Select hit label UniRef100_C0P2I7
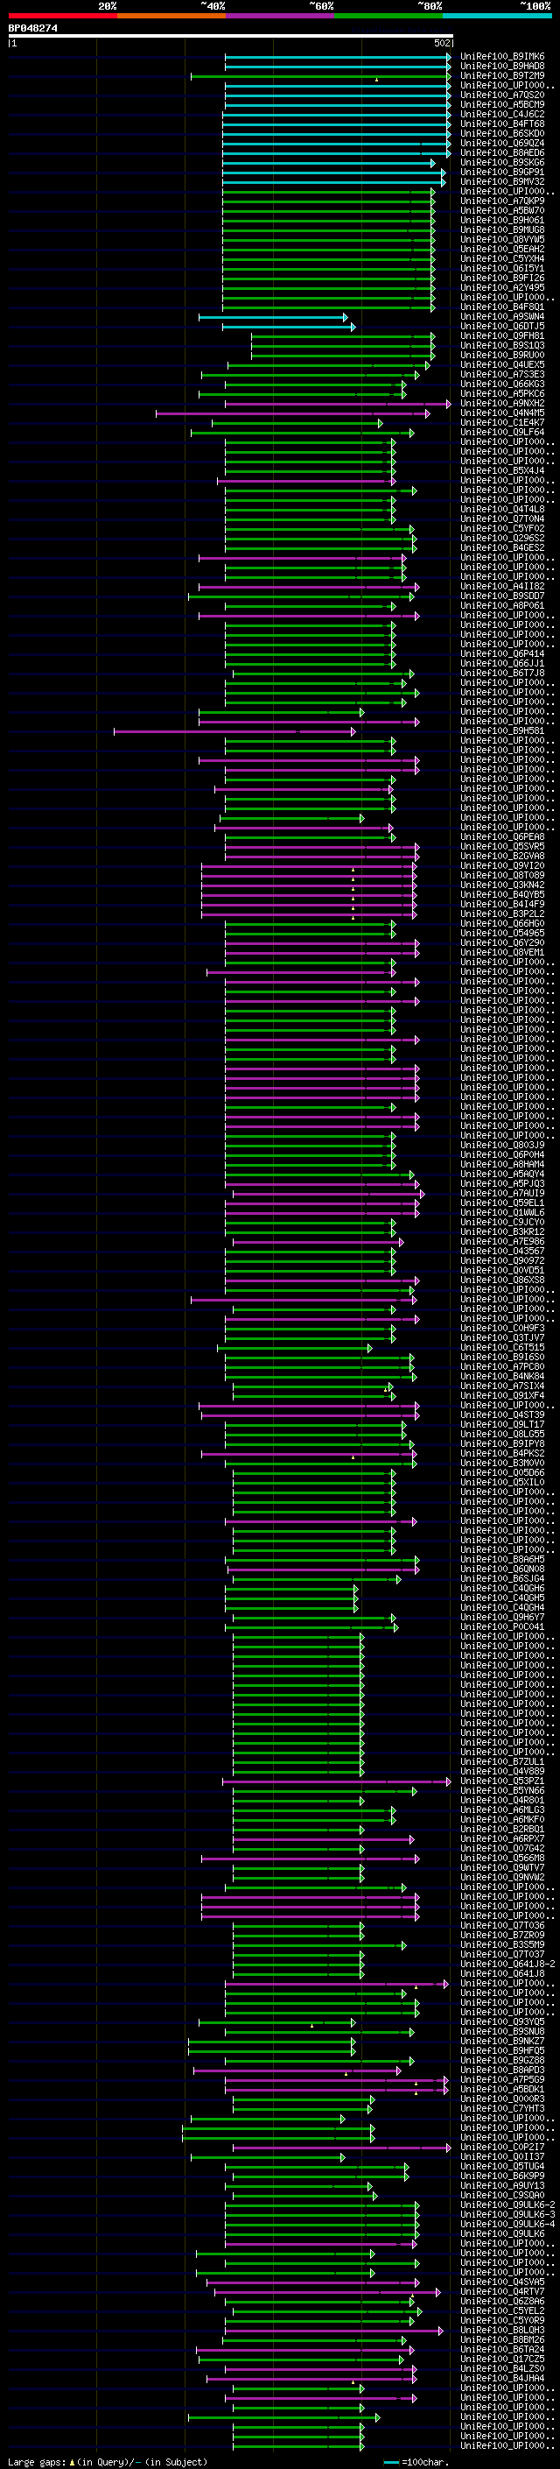 (502, 2147)
